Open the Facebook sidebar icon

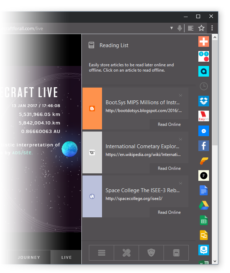point(203,146)
